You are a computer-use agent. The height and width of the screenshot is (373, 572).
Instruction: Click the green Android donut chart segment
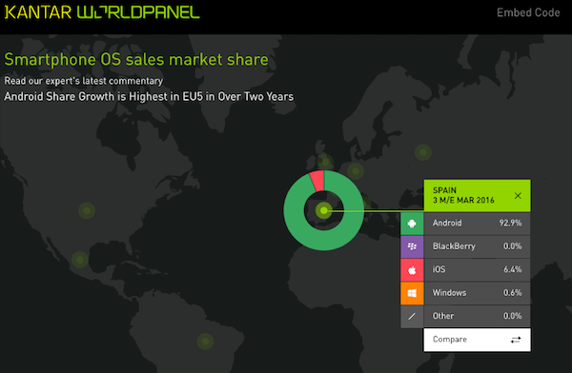(324, 241)
